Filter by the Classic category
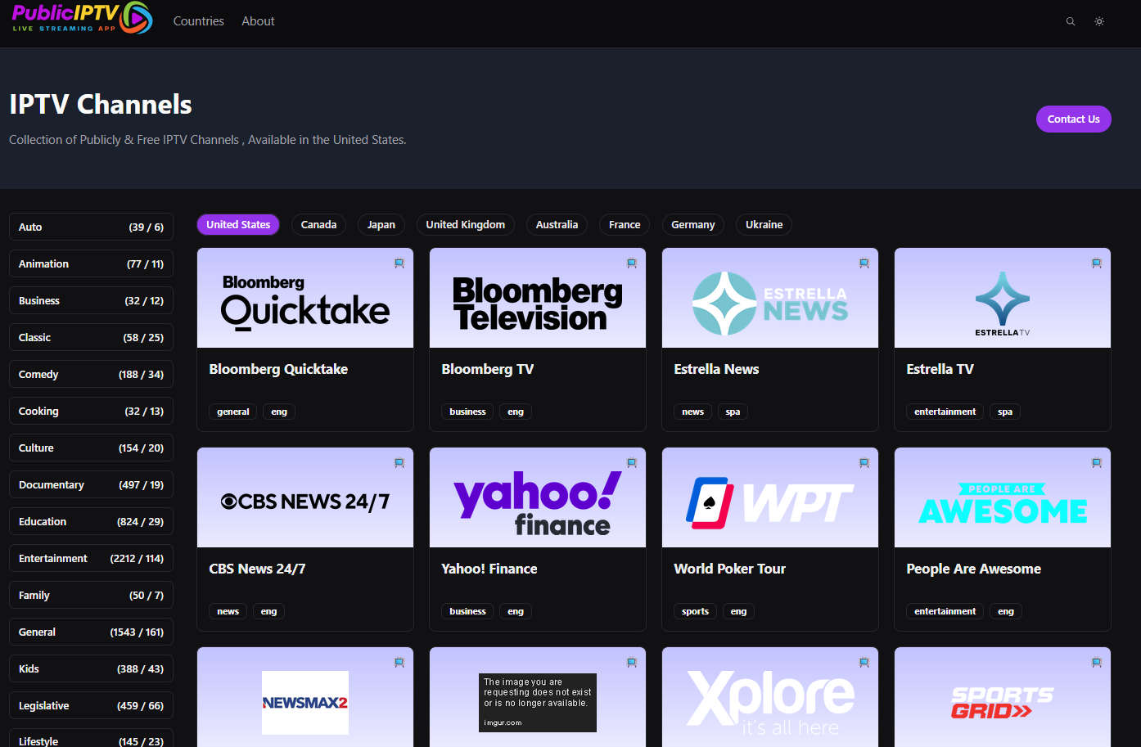 point(91,337)
